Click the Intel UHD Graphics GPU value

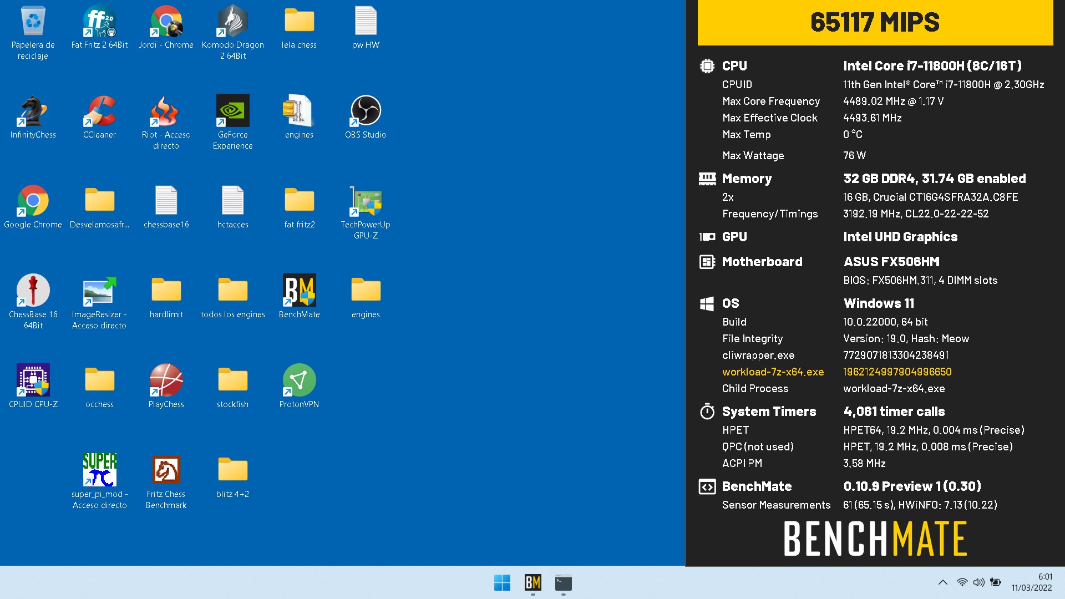pyautogui.click(x=900, y=237)
